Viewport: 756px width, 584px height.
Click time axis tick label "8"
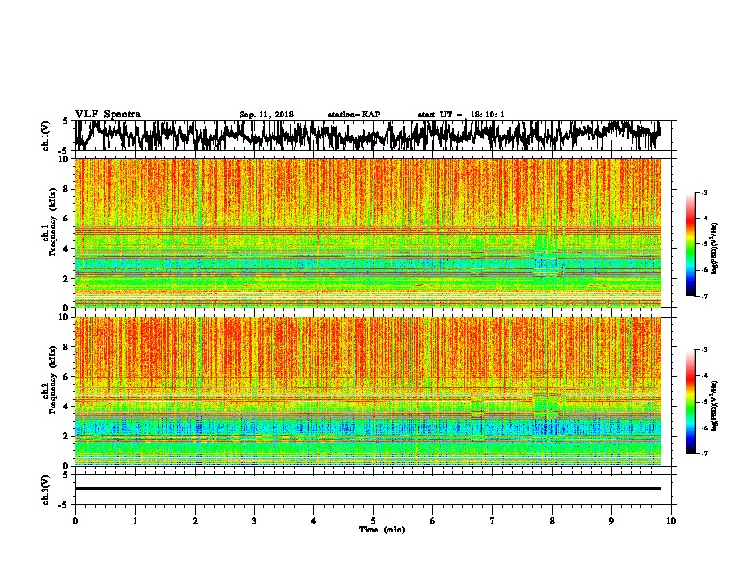point(552,521)
